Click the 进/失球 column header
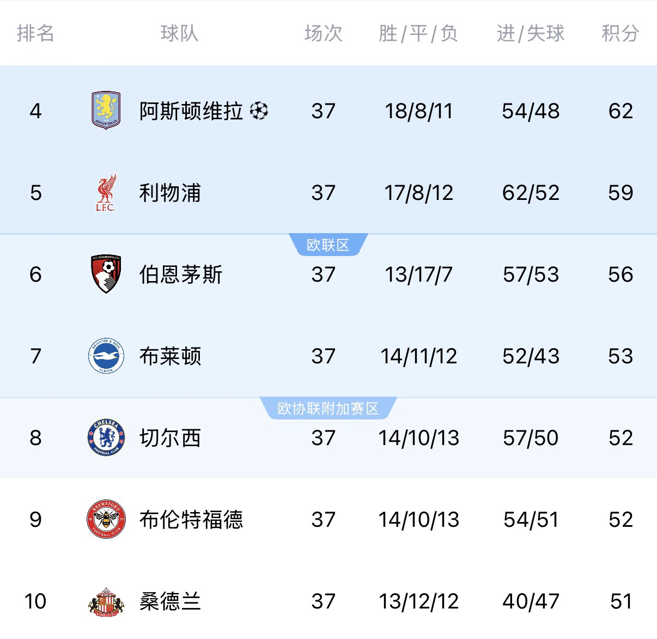The width and height of the screenshot is (657, 639). 531,33
